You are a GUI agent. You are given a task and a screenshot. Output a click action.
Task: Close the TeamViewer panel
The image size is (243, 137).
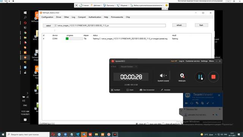219,95
